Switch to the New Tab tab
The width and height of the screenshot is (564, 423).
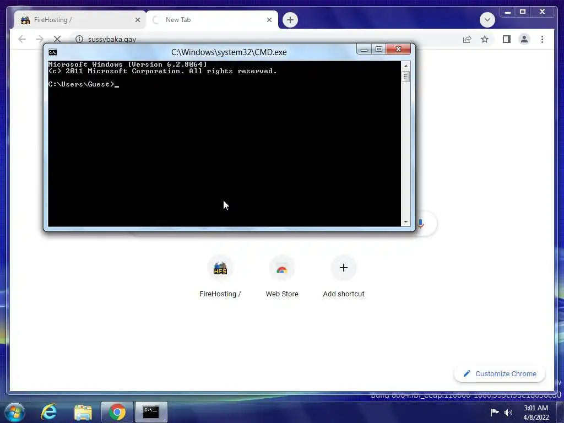[x=212, y=20]
